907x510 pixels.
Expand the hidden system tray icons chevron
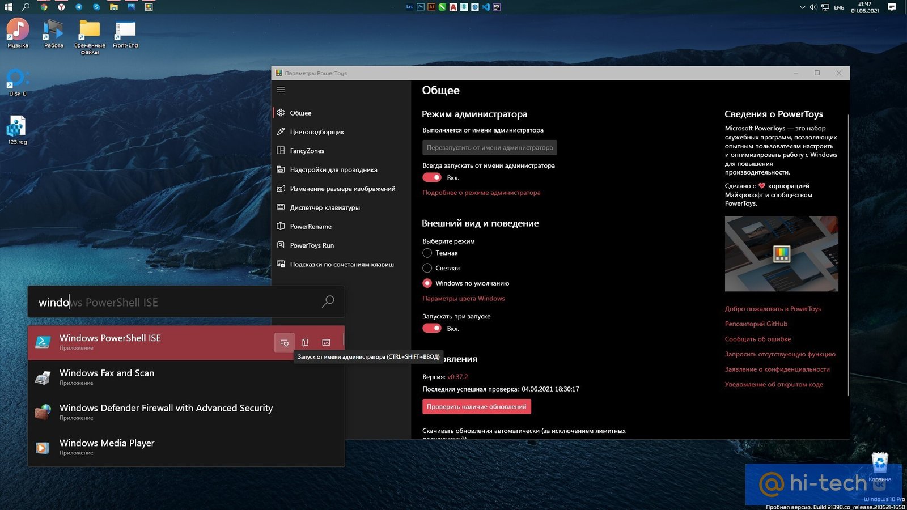pyautogui.click(x=802, y=7)
